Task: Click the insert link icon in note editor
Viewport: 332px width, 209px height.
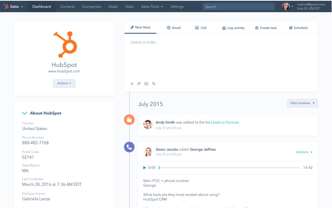Action: pyautogui.click(x=153, y=84)
